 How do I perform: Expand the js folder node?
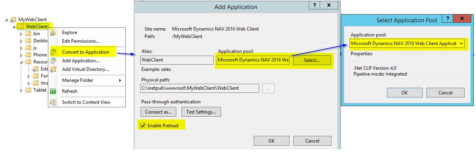(x=22, y=48)
